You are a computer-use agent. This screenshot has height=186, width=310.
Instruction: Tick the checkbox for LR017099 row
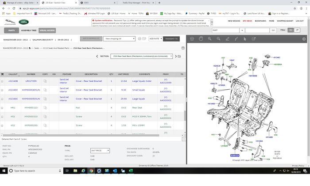[x=2, y=81]
